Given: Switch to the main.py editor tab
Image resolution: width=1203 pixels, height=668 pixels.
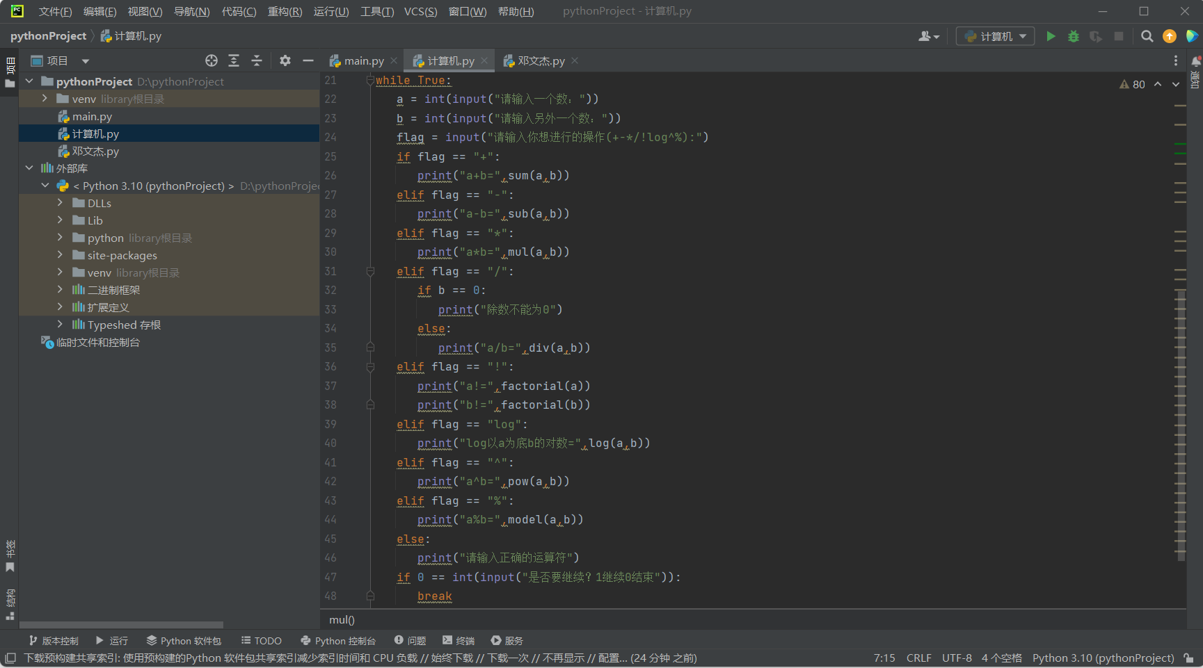Looking at the screenshot, I should click(363, 61).
